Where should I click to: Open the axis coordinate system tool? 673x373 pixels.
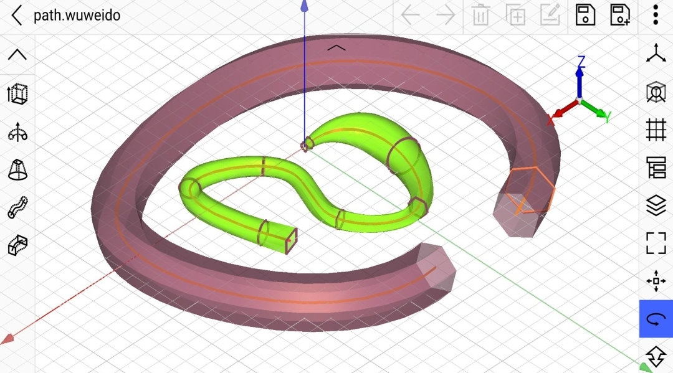[656, 54]
